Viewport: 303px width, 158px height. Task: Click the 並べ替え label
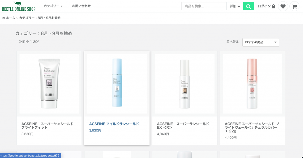[x=233, y=42]
